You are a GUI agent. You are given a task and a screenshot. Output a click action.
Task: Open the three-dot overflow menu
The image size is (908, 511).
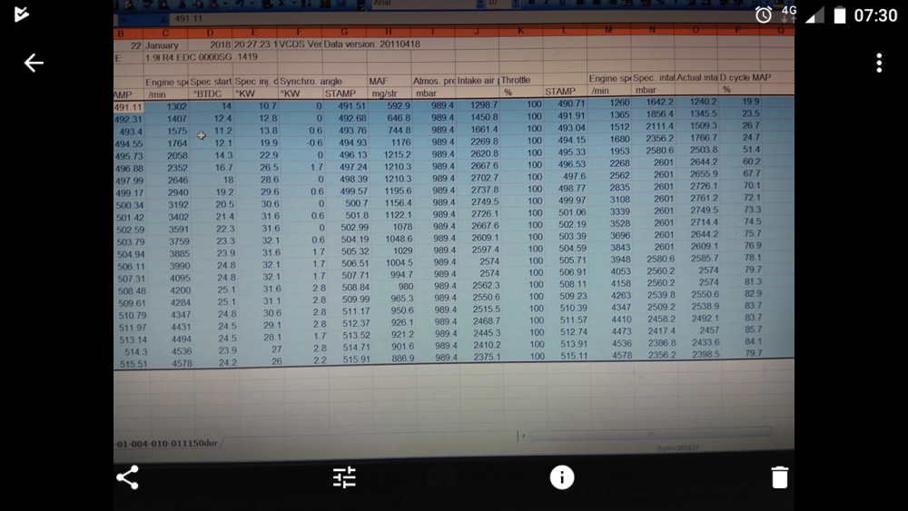click(878, 63)
